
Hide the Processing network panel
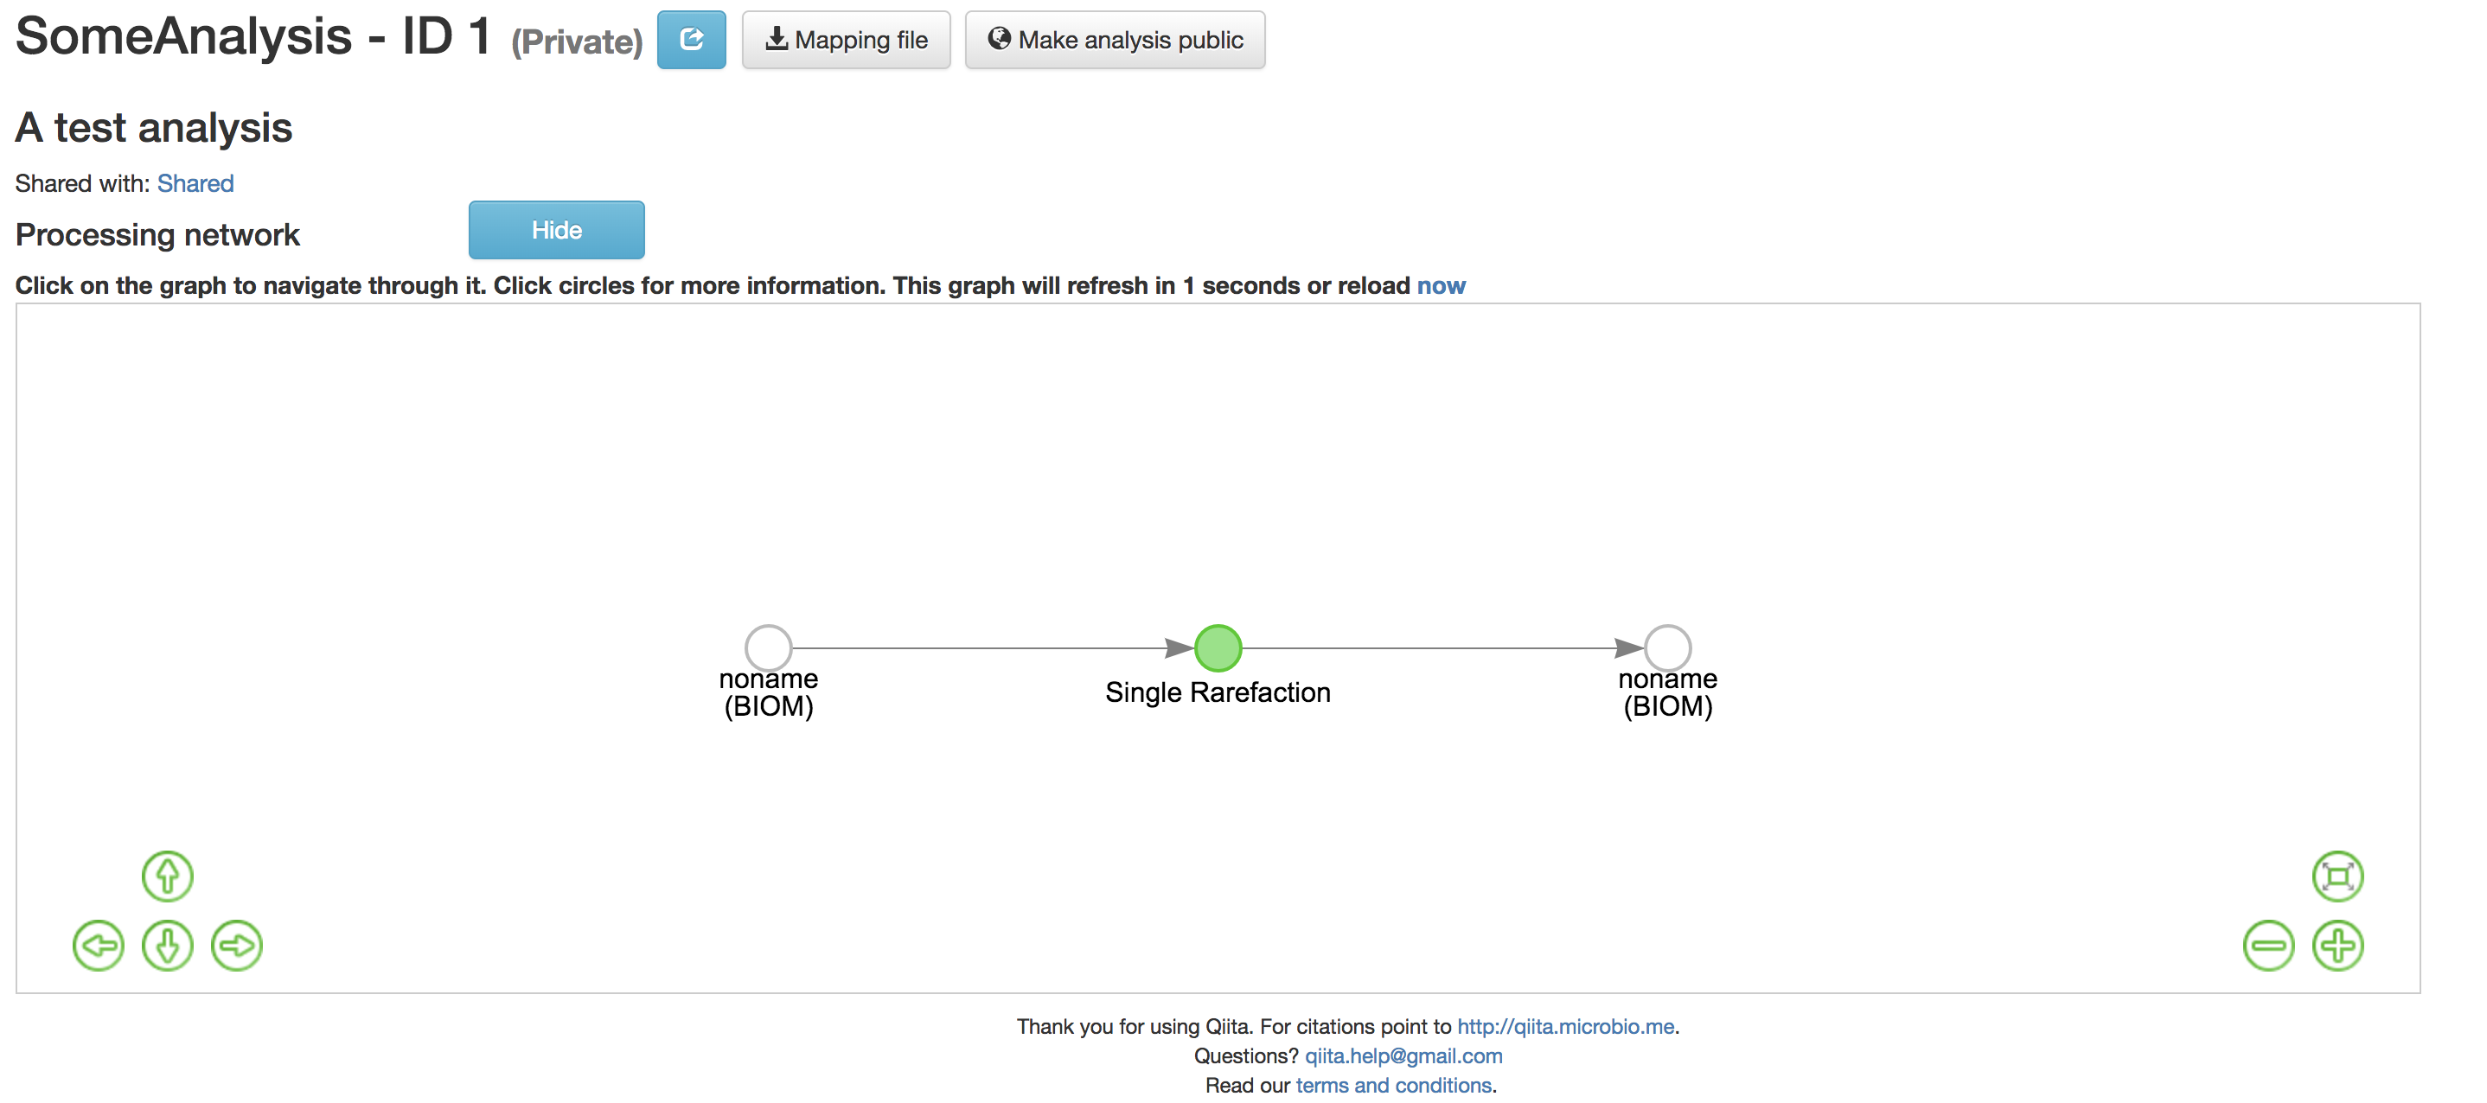(556, 230)
